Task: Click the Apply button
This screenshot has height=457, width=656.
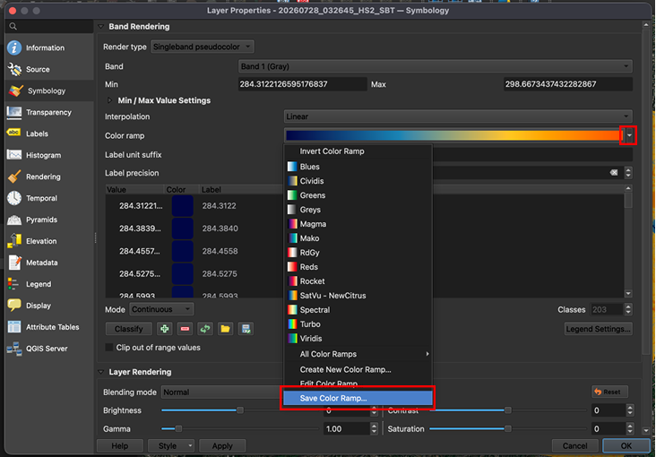Action: pyautogui.click(x=222, y=445)
